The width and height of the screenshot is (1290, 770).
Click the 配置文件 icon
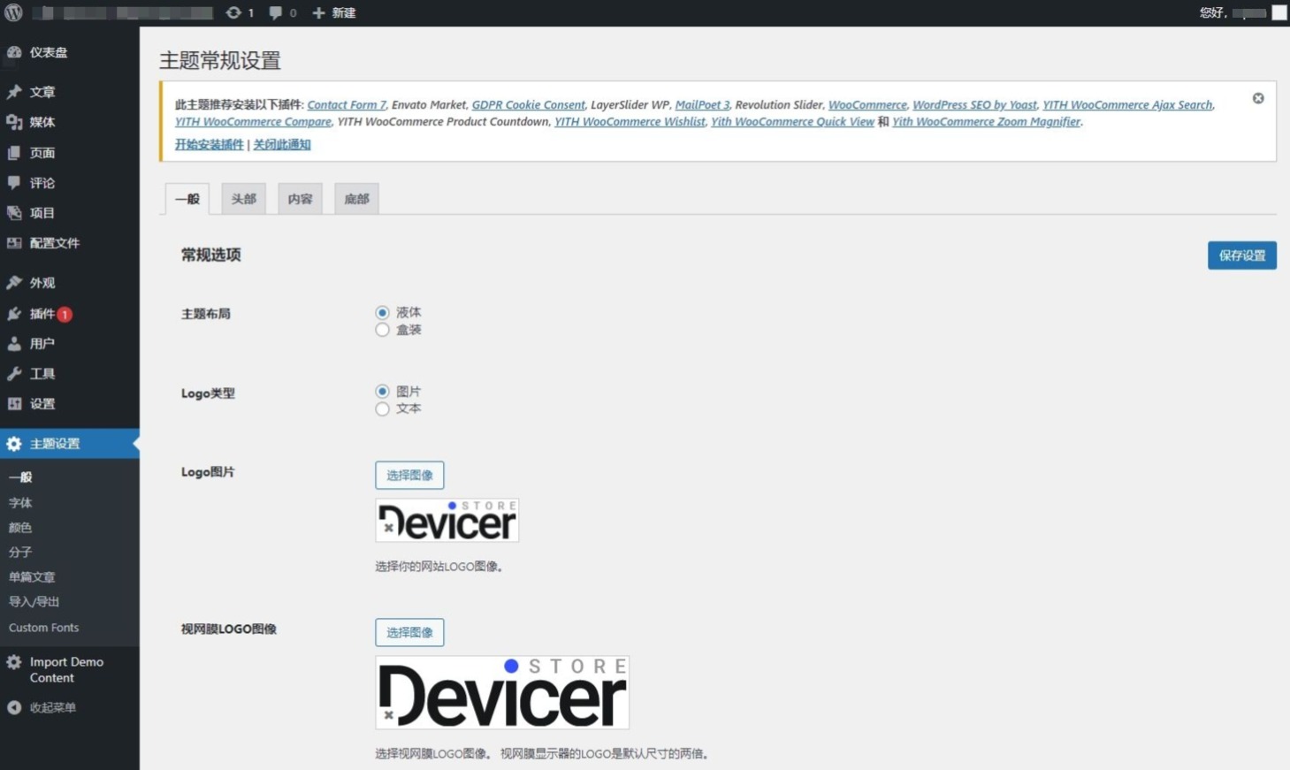pyautogui.click(x=14, y=243)
